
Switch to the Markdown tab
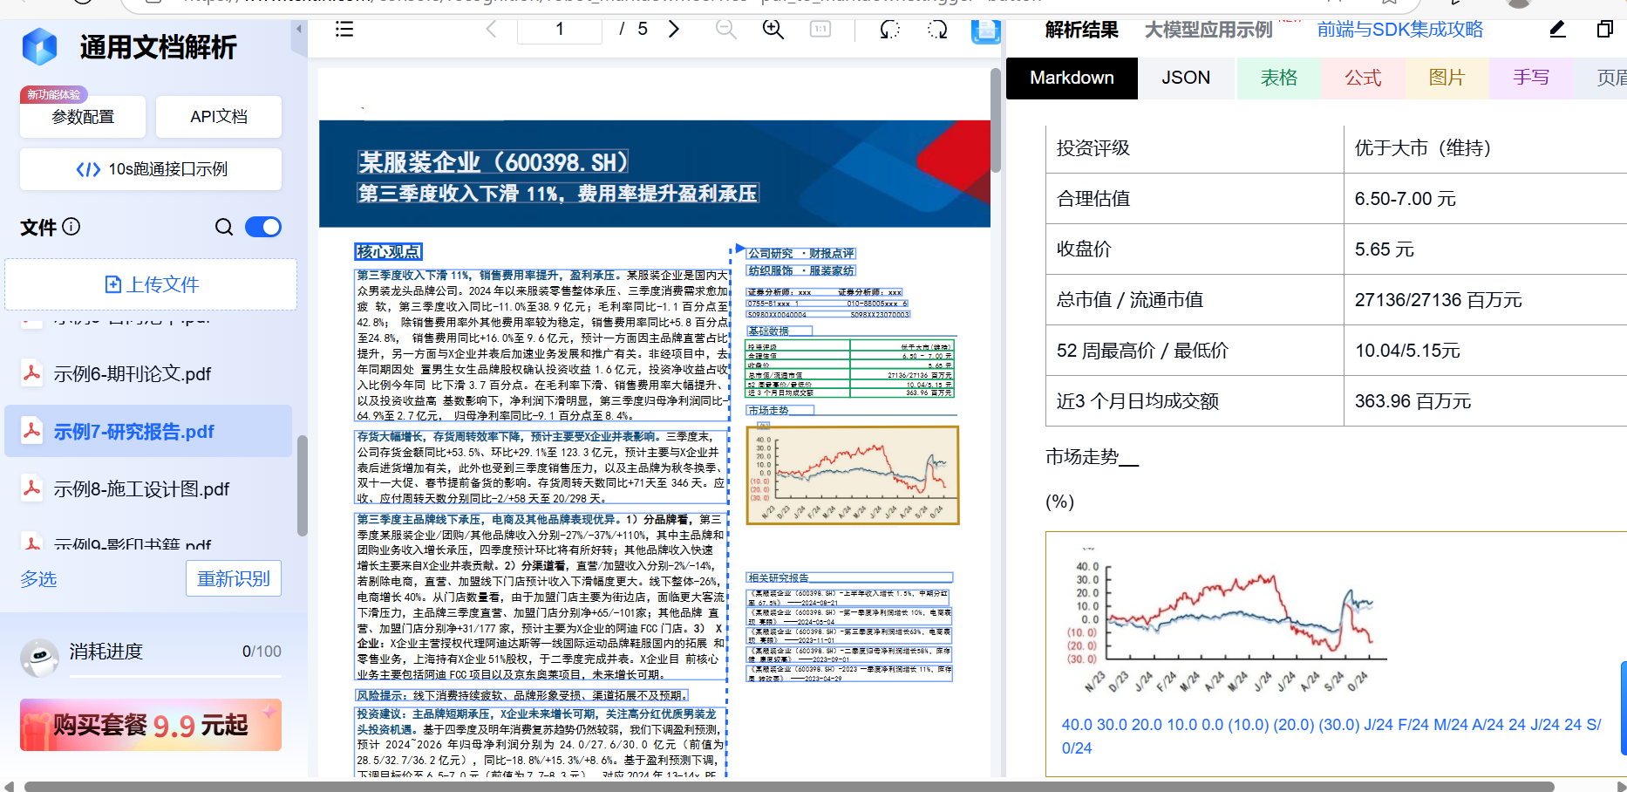pos(1072,78)
